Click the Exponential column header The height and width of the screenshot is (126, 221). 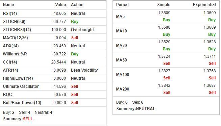pos(204,5)
